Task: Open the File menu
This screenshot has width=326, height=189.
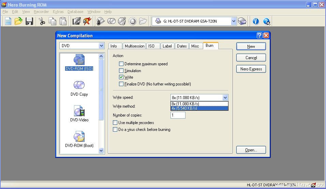Action: click(5, 12)
